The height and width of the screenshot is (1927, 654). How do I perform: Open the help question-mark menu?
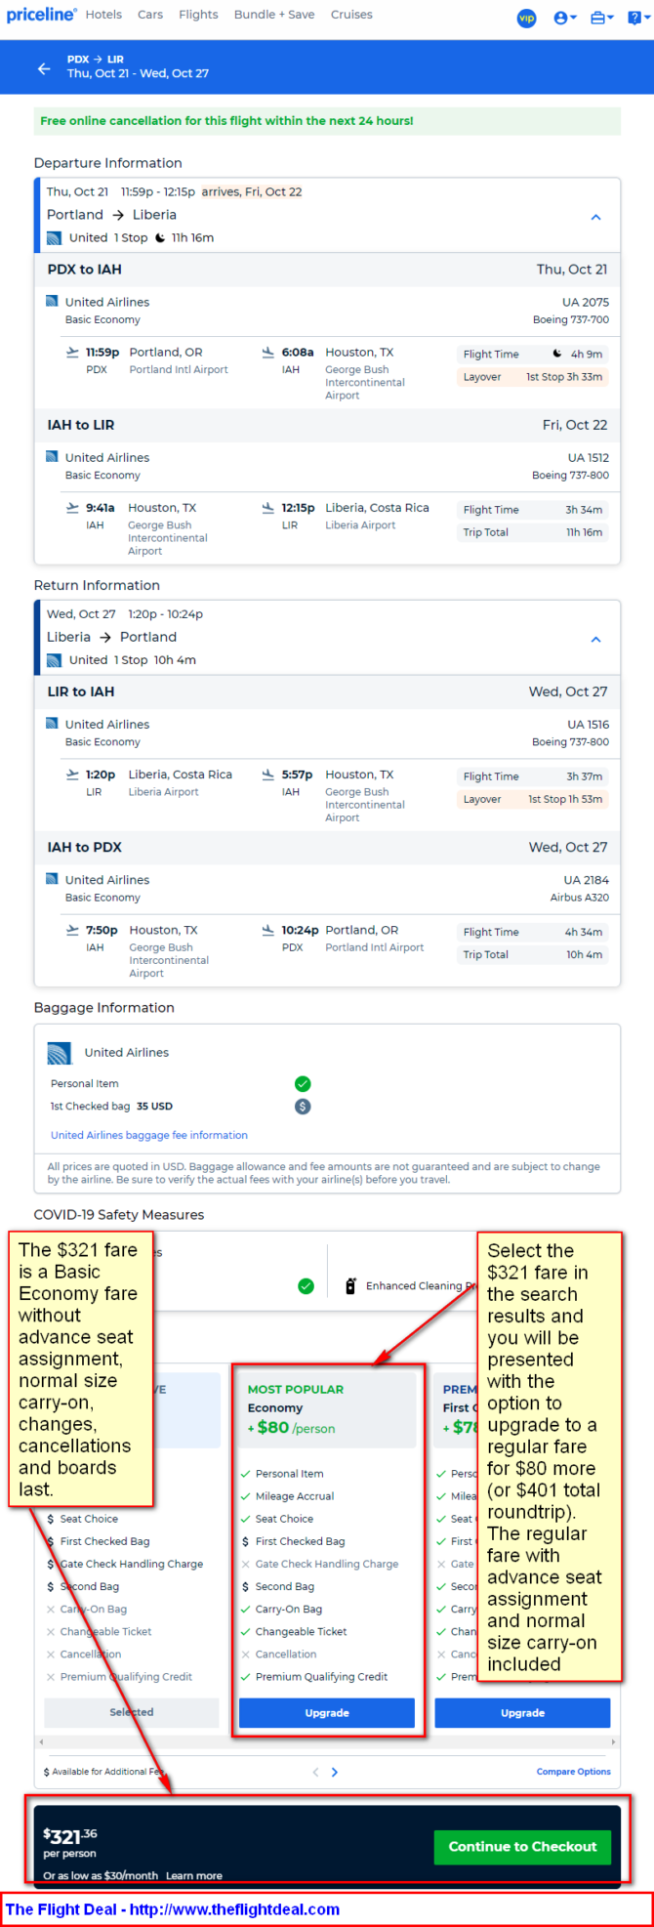pos(636,18)
